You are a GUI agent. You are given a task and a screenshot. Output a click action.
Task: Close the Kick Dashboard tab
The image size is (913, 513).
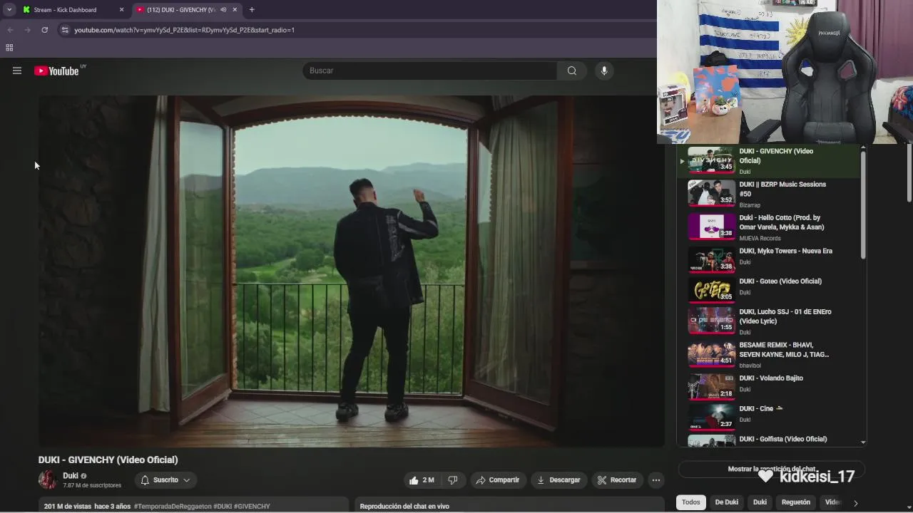[121, 10]
